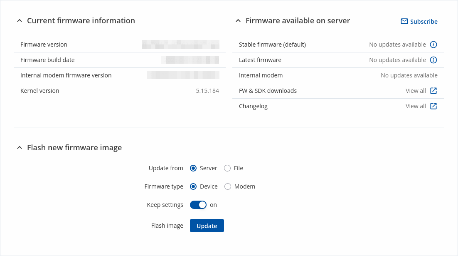This screenshot has width=458, height=256.
Task: Disable the Keep settings switch
Action: (198, 205)
